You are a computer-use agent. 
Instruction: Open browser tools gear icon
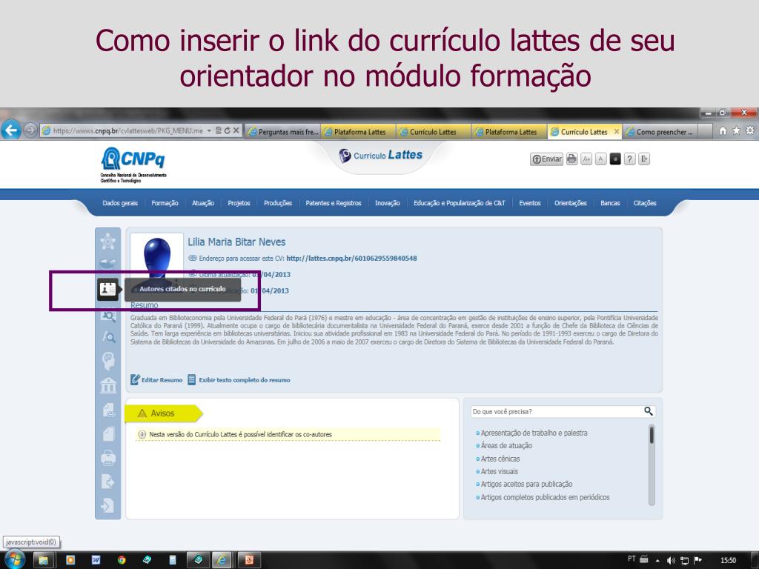(750, 130)
